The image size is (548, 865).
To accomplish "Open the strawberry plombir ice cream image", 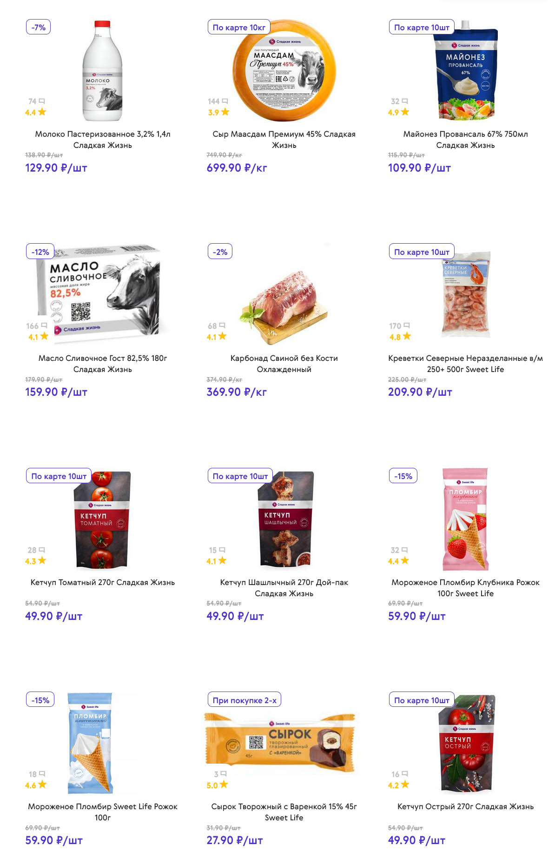I will click(465, 519).
